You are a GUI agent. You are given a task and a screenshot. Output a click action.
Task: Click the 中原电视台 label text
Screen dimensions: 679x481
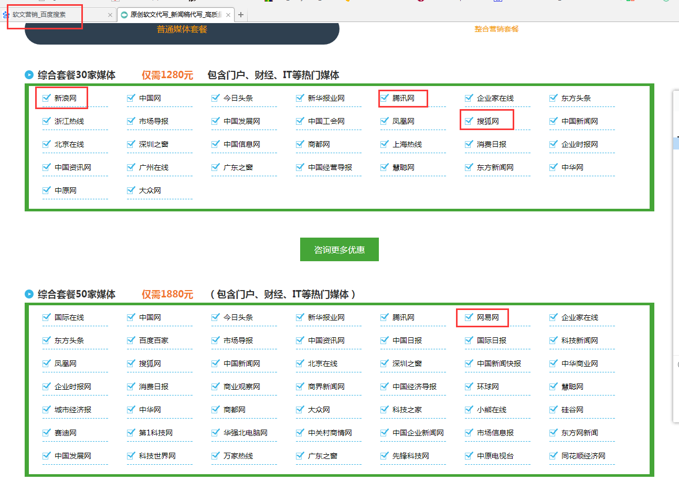[495, 456]
